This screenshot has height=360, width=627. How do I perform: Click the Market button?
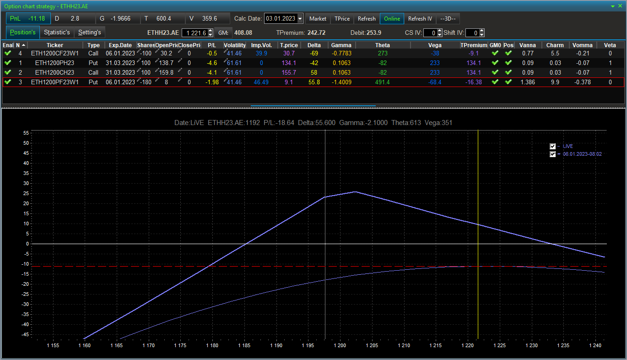pyautogui.click(x=318, y=19)
